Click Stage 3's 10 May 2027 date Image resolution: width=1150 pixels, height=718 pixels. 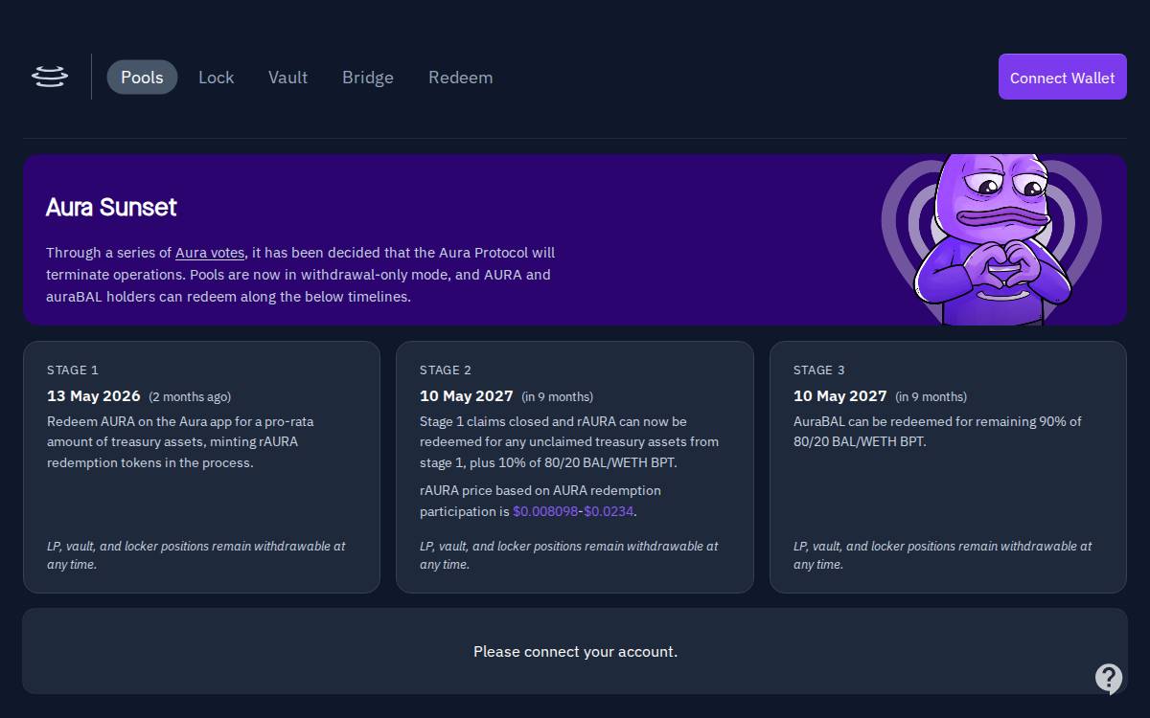point(840,395)
